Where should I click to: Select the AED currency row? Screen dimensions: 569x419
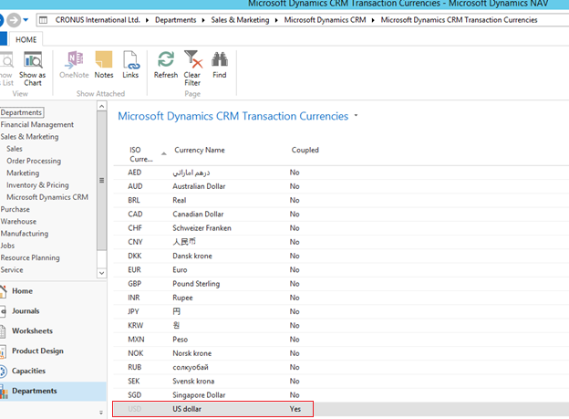click(x=341, y=173)
